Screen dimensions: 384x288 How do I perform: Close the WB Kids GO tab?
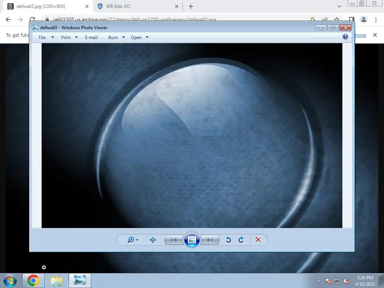pos(177,6)
